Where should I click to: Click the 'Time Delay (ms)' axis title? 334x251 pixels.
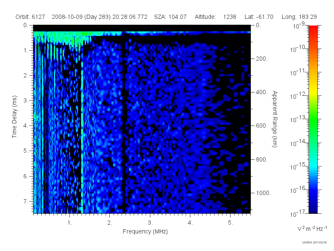coord(14,117)
